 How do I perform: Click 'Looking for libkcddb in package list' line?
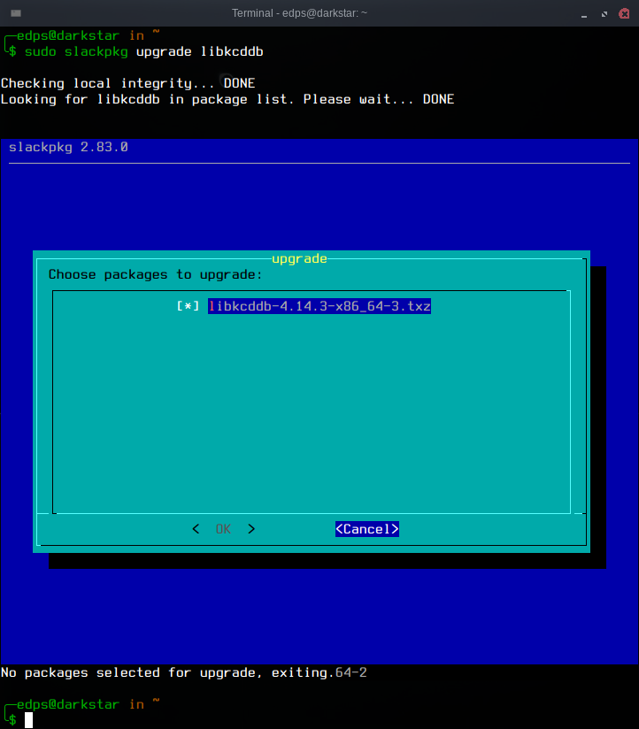(x=227, y=99)
